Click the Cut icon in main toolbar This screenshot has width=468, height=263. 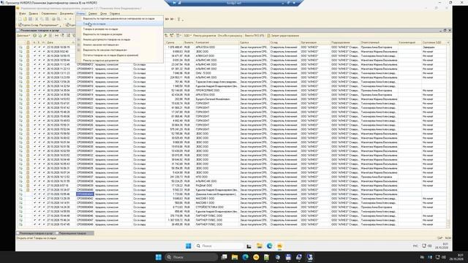coord(37,20)
